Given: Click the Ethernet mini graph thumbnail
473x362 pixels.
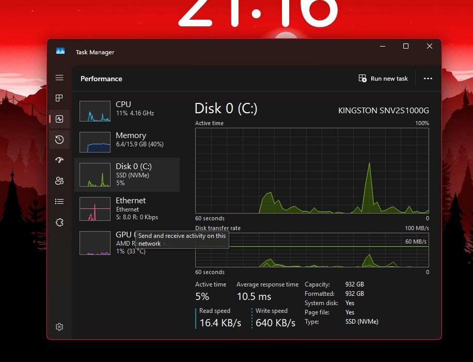Looking at the screenshot, I should point(95,209).
